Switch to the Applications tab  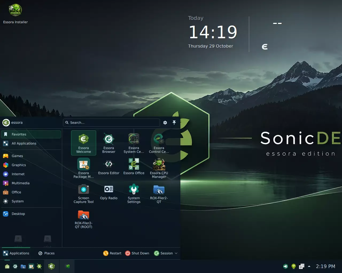coord(16,253)
